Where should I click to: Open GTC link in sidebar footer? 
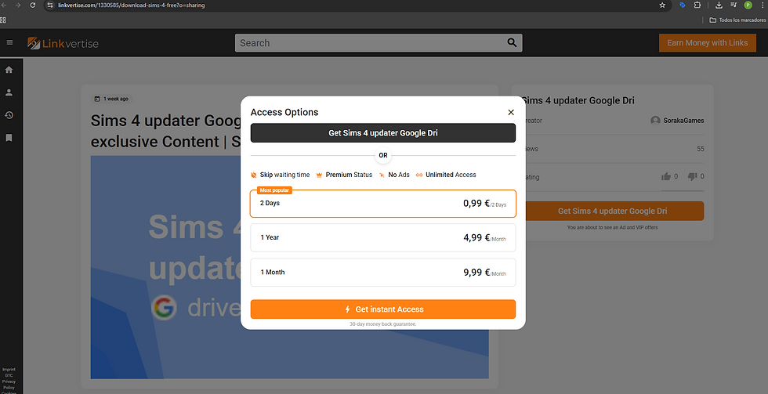click(9, 375)
